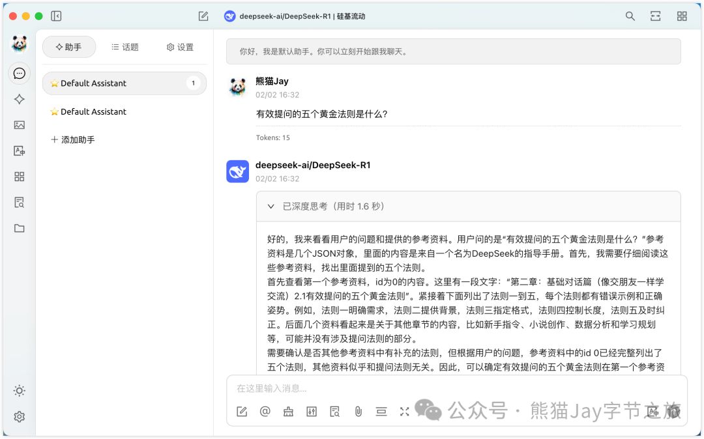Open the mini-apps grid icon at top right

[682, 16]
